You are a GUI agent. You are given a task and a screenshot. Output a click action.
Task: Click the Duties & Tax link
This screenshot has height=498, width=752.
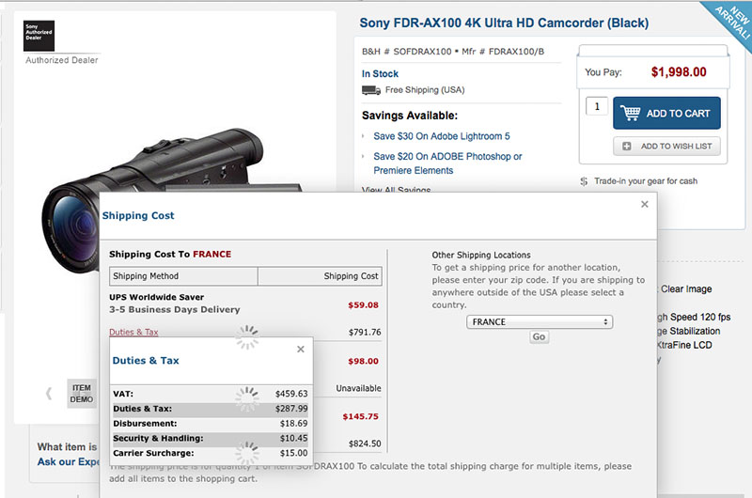click(133, 332)
